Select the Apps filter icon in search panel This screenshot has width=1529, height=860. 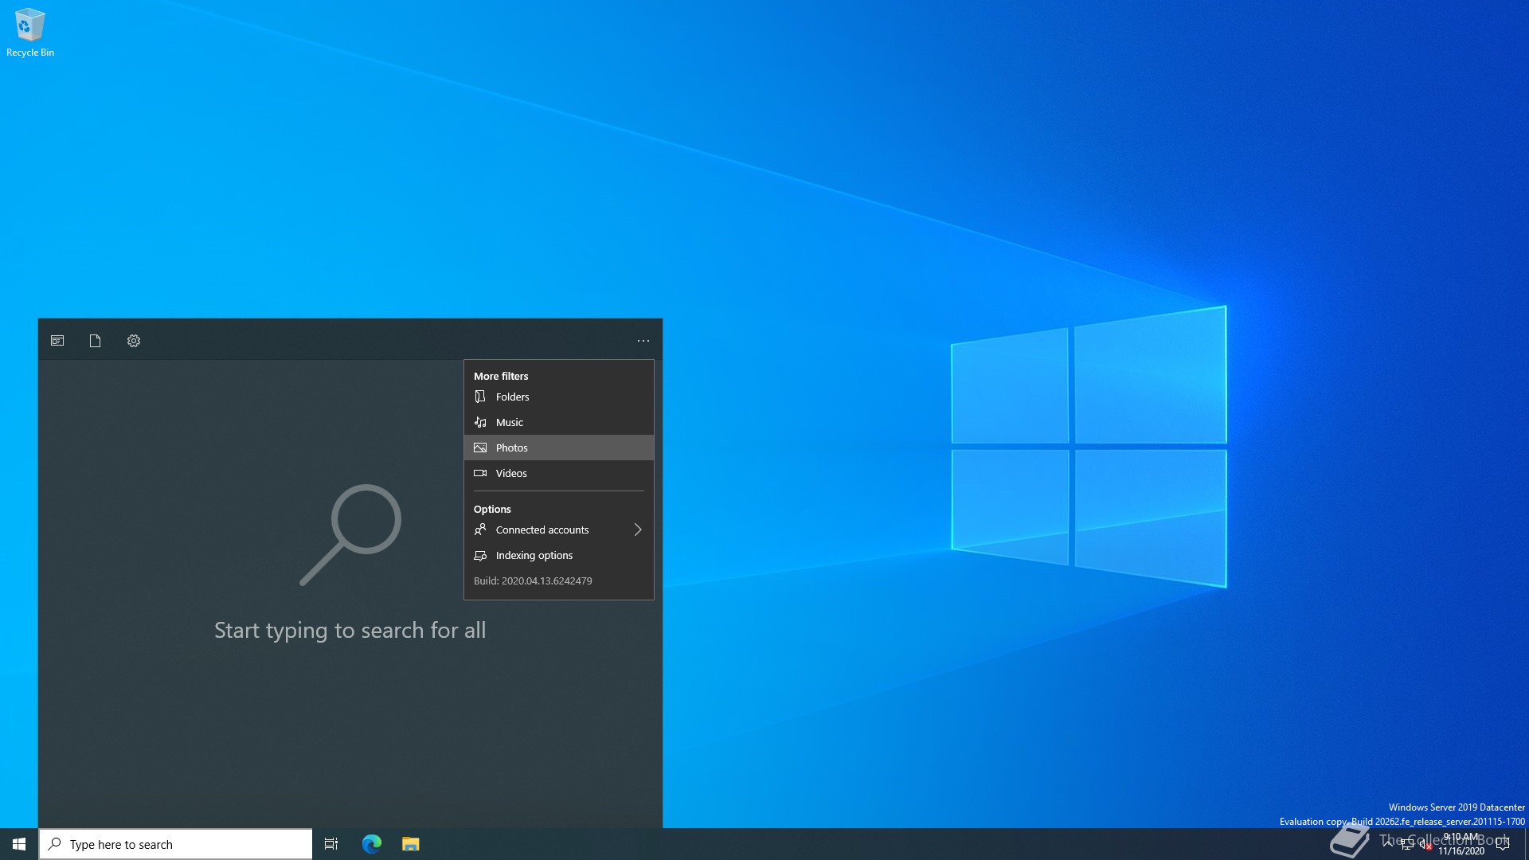[x=57, y=341]
